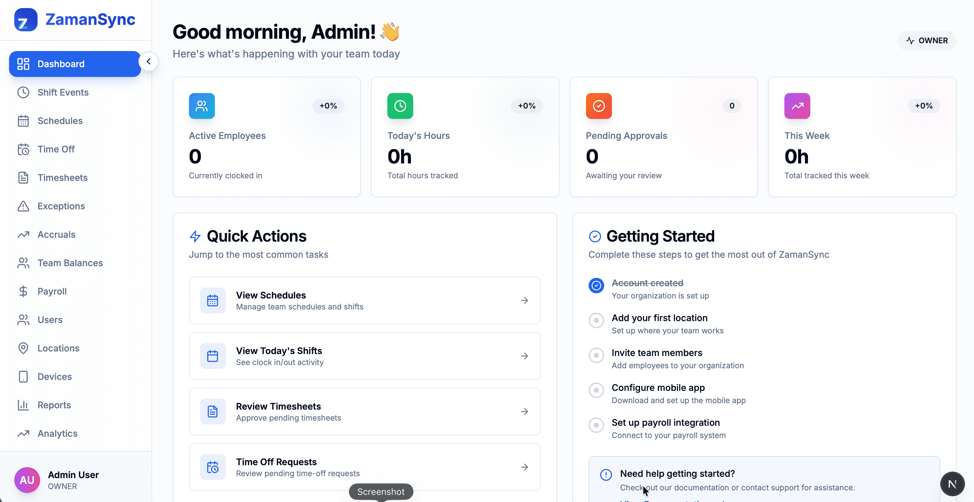Select the Configure mobile app radio circle
The image size is (974, 502).
tap(596, 390)
